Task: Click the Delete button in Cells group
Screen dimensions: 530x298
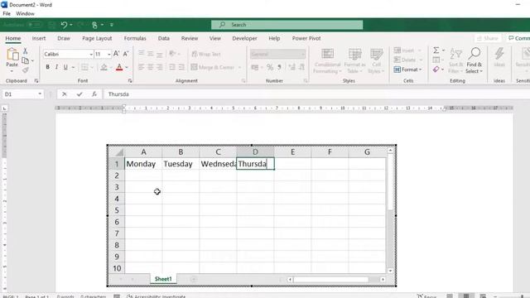Action: 408,60
